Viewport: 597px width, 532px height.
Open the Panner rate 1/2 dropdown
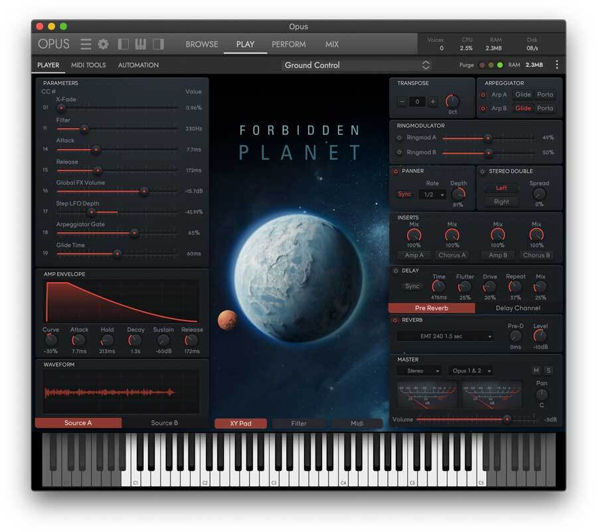[x=432, y=195]
